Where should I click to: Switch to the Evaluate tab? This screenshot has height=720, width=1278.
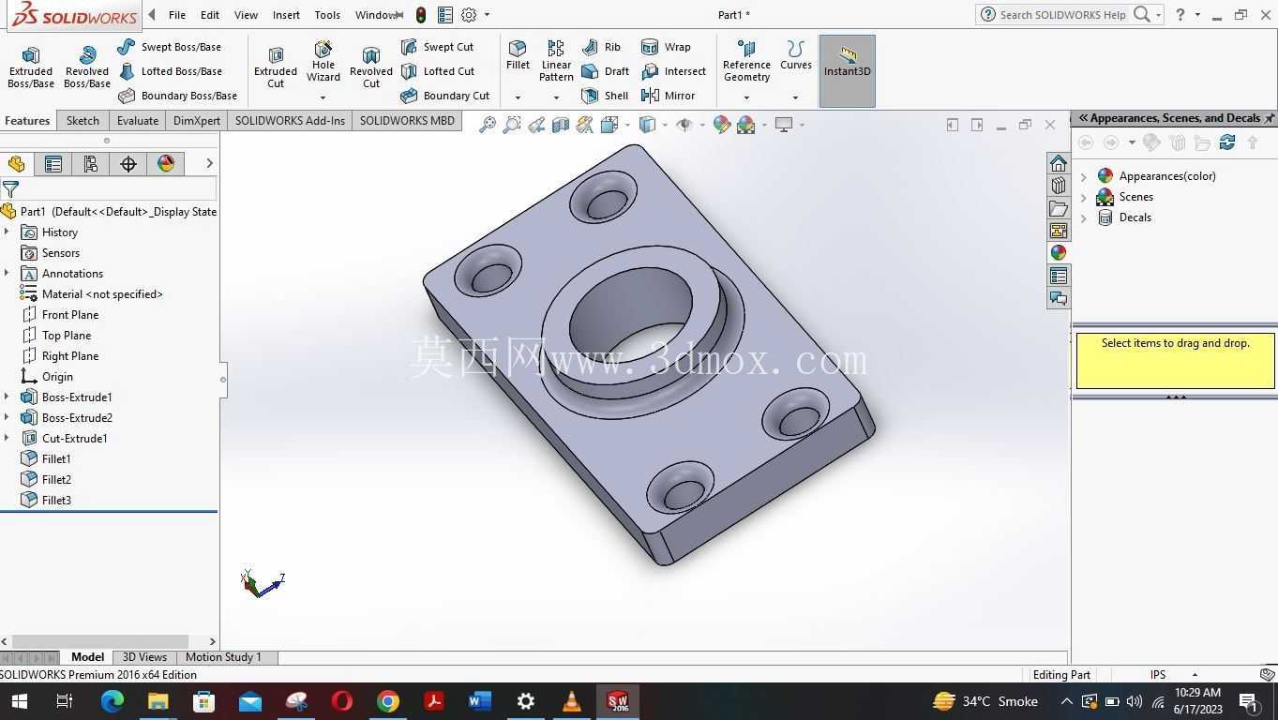(x=138, y=120)
